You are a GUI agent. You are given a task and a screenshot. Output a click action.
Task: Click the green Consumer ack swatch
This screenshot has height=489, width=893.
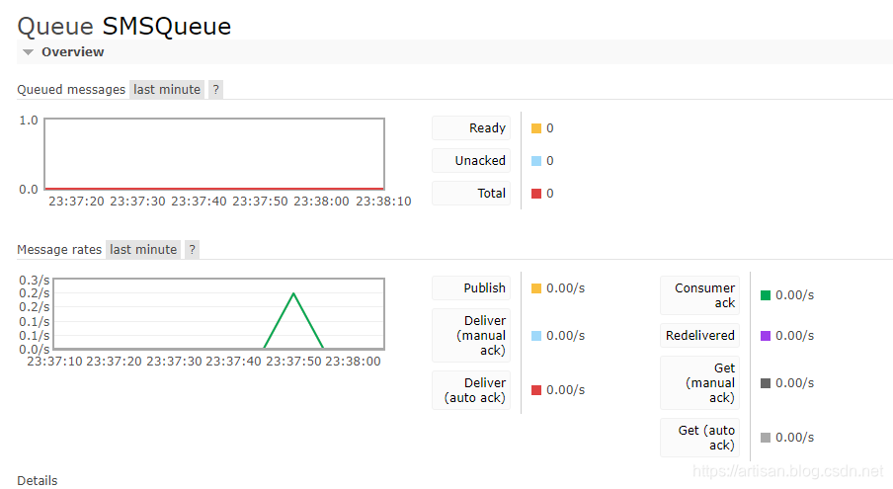pos(766,294)
